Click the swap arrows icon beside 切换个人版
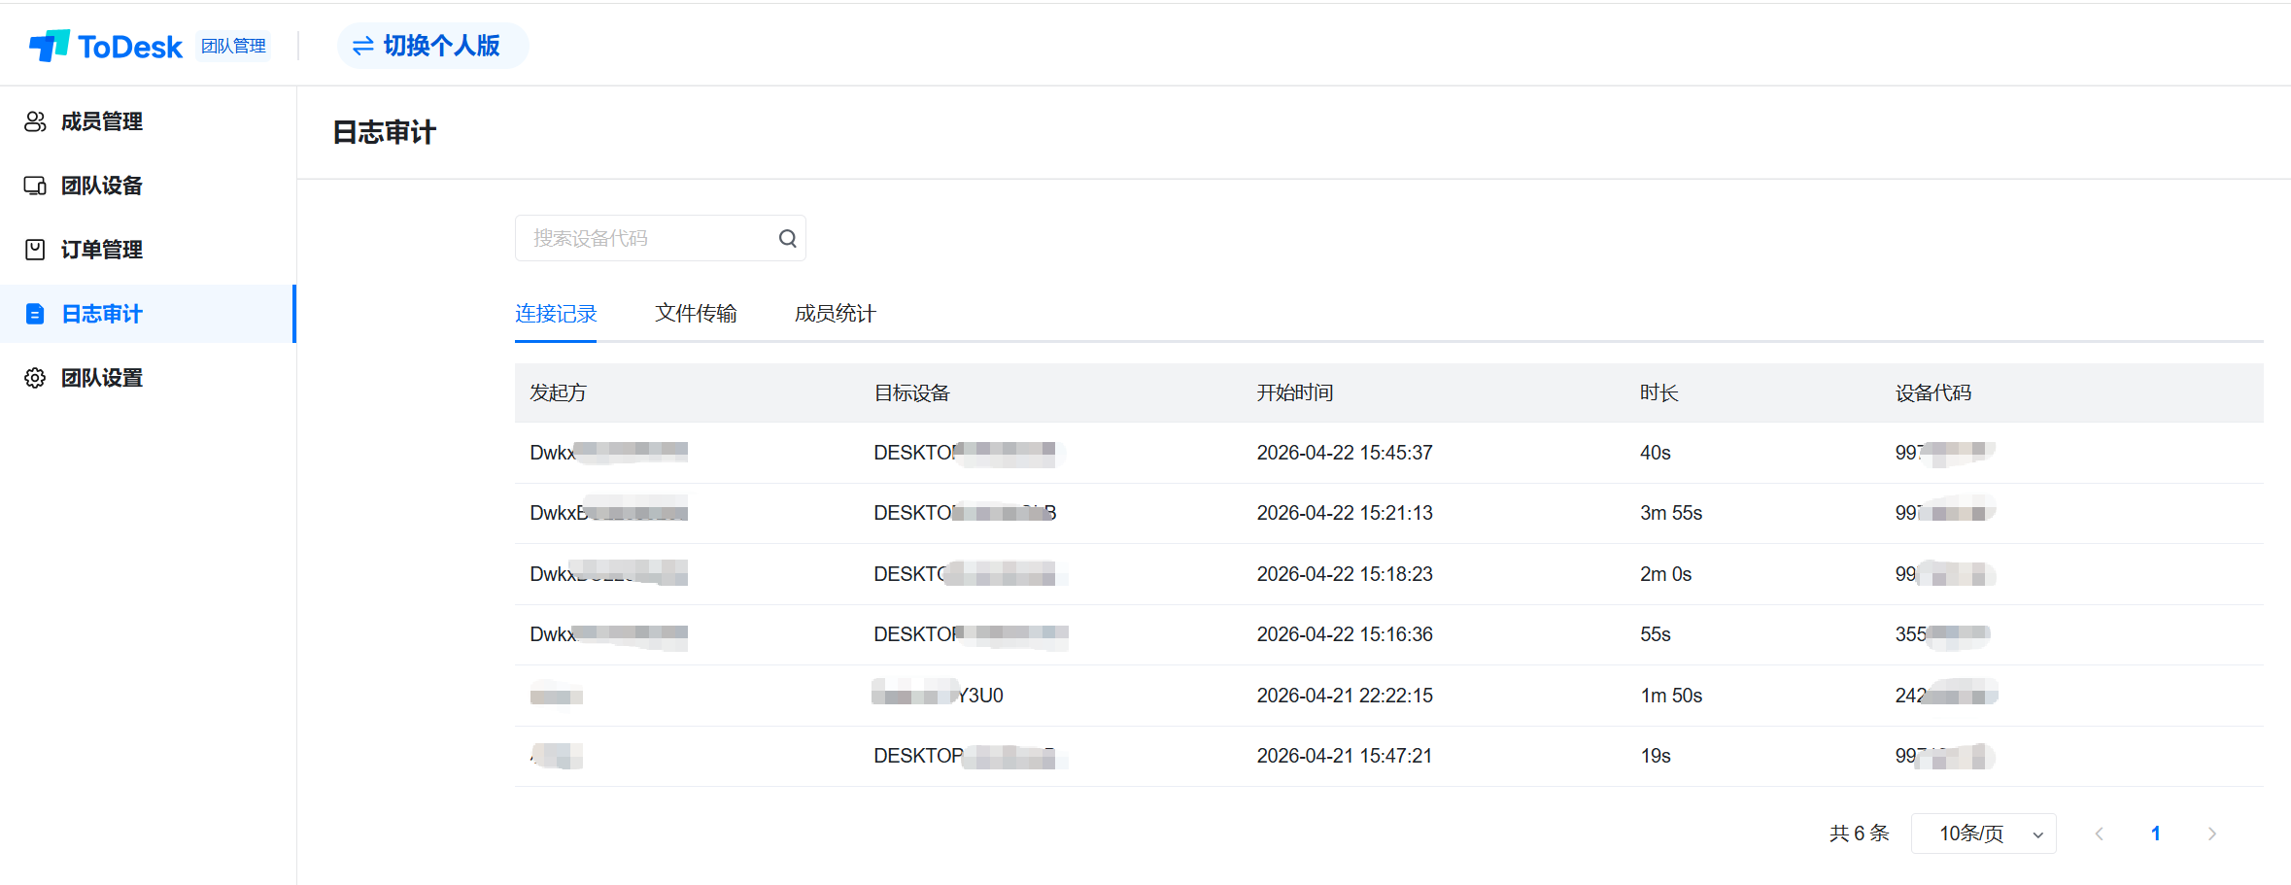 point(362,46)
